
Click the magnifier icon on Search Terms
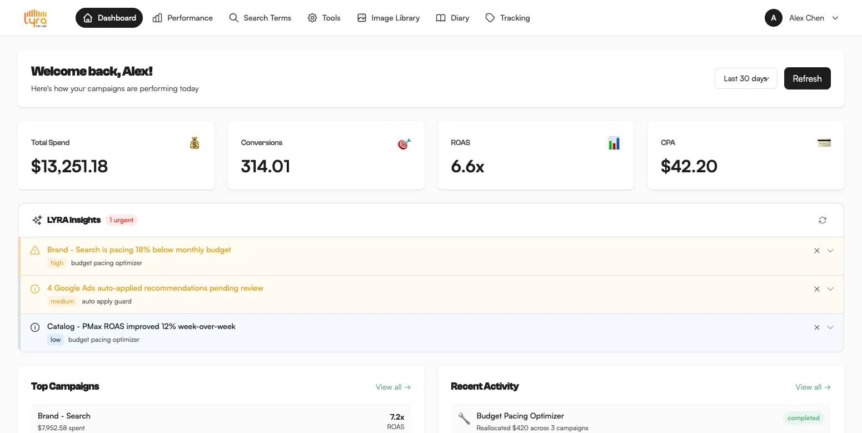pyautogui.click(x=233, y=18)
